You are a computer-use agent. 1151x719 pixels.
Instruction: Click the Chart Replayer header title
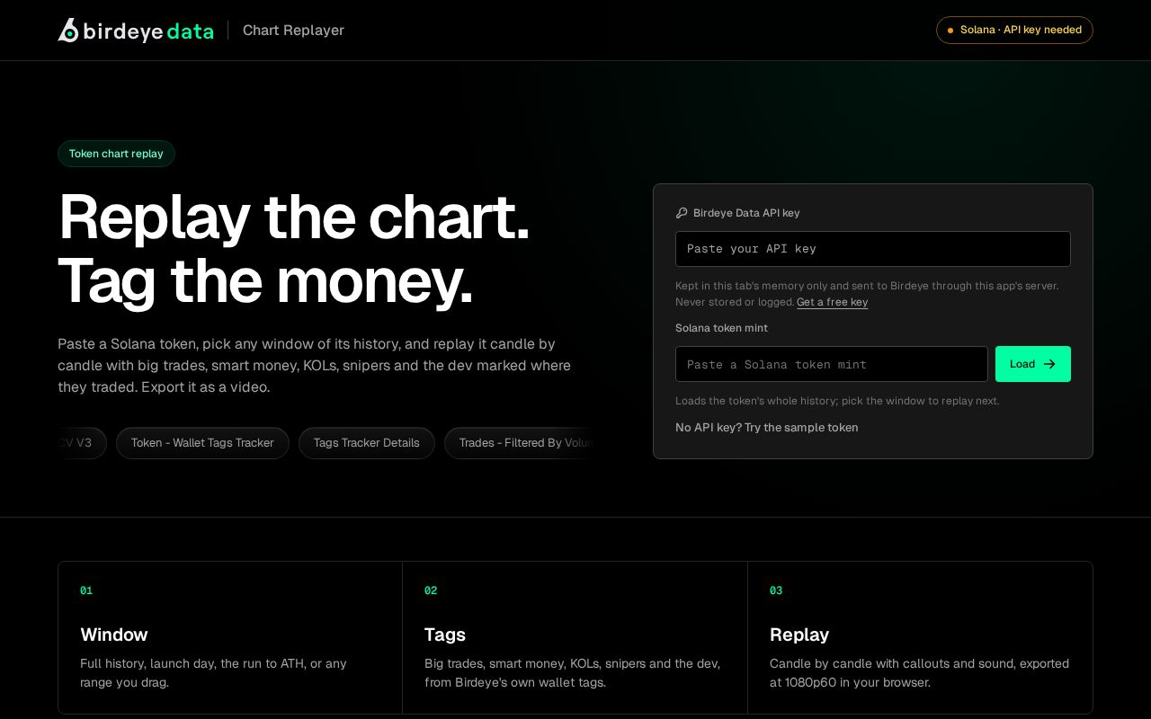[293, 31]
